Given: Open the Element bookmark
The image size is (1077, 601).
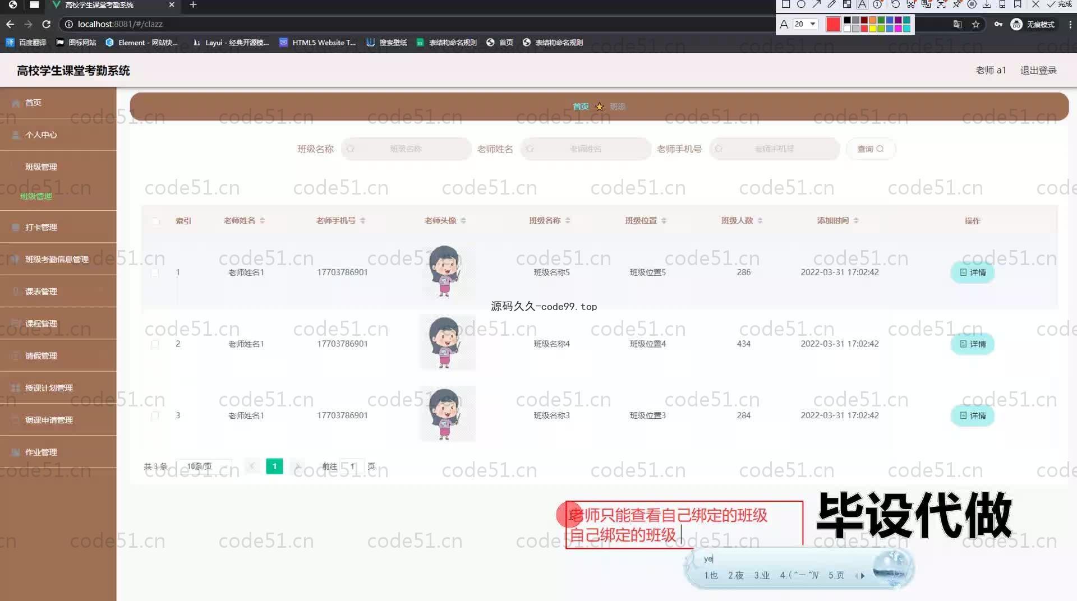Looking at the screenshot, I should click(141, 43).
